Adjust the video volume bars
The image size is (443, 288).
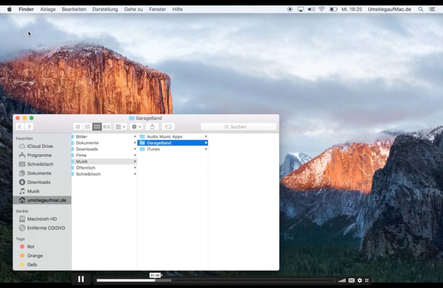click(342, 280)
